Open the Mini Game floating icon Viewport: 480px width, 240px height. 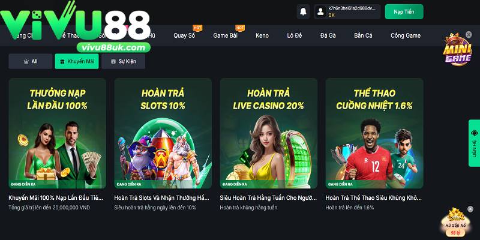(x=457, y=50)
